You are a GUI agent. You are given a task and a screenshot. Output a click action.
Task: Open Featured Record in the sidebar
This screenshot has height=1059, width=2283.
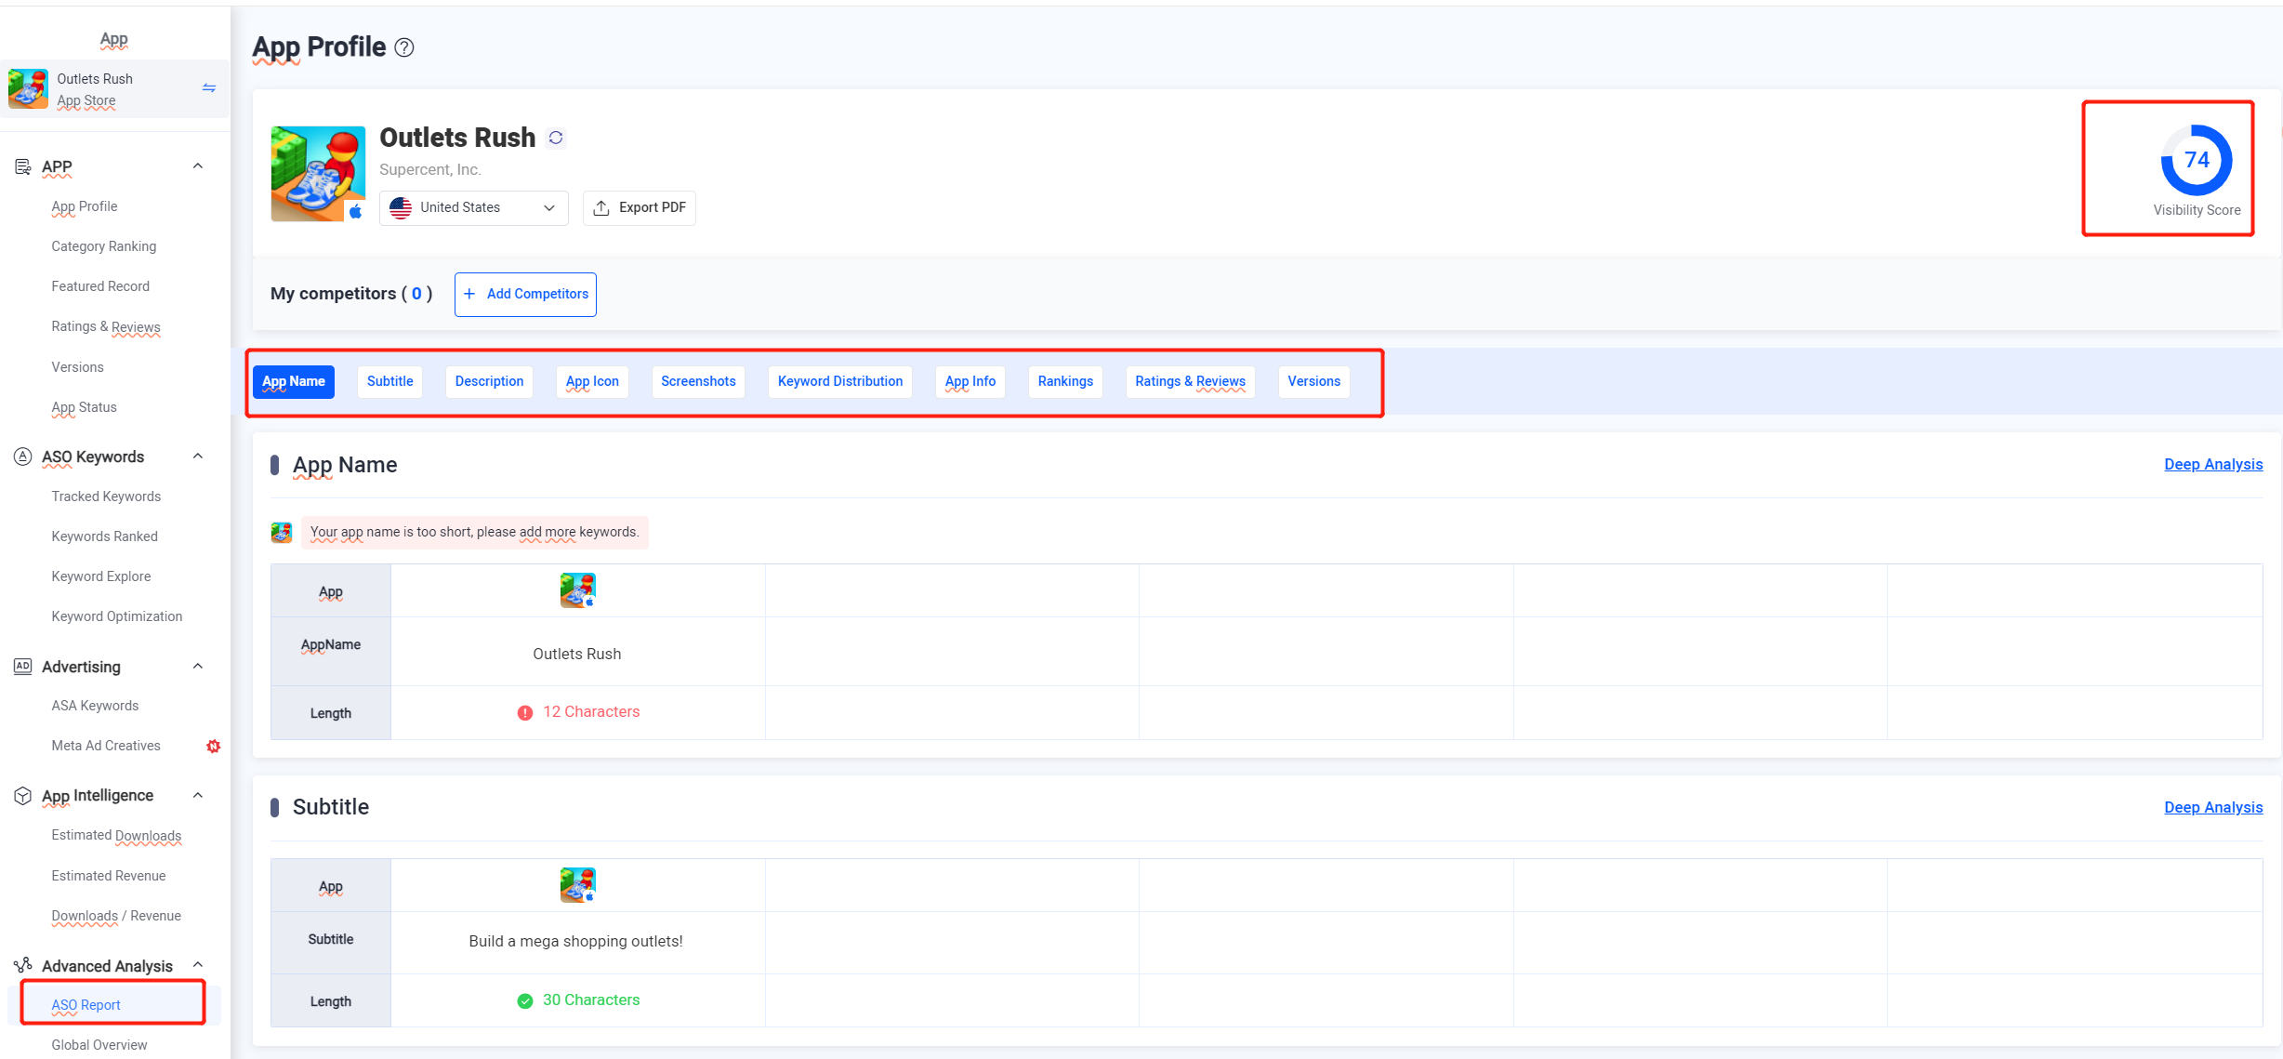pyautogui.click(x=100, y=286)
